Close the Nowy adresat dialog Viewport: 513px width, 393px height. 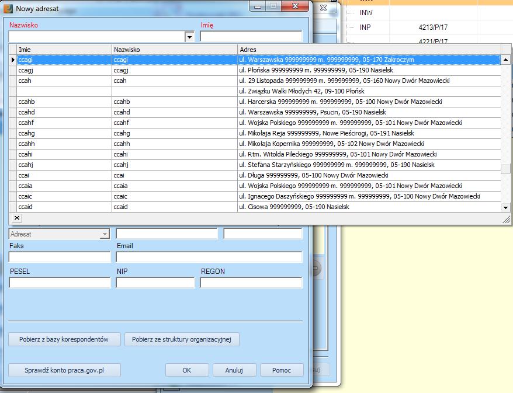(295, 6)
